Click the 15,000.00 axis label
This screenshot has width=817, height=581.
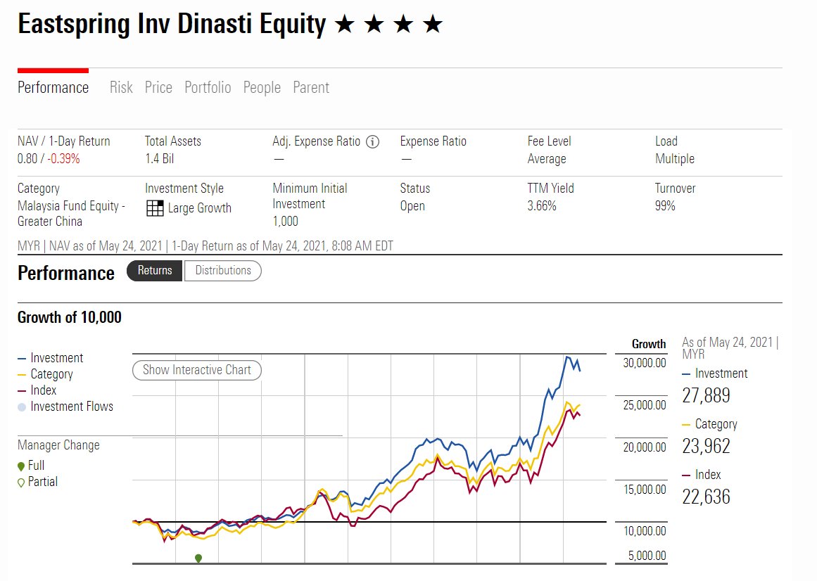645,490
